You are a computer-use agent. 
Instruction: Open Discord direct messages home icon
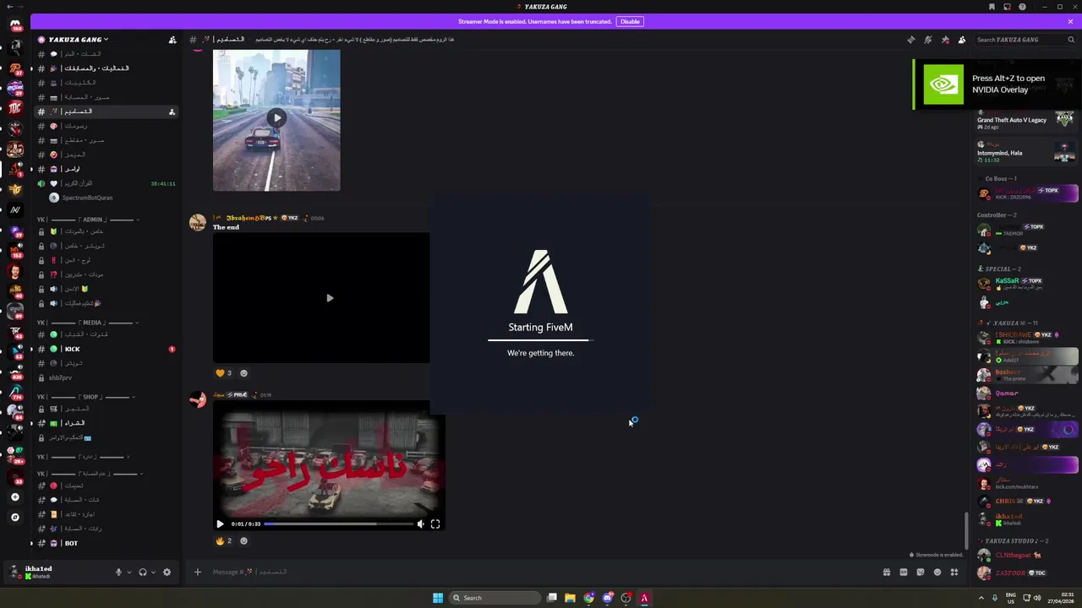pos(15,25)
